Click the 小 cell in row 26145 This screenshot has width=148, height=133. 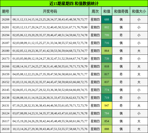(139, 90)
